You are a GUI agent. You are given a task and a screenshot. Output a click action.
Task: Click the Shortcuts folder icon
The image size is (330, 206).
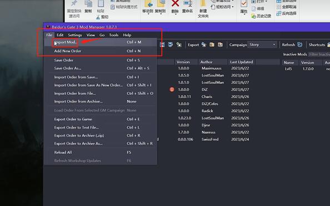point(328,44)
